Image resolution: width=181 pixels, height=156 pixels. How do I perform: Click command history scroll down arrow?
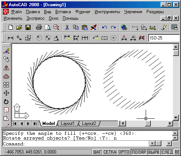pos(175,138)
